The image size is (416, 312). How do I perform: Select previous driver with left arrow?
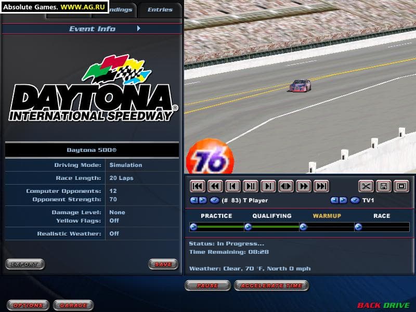194,200
